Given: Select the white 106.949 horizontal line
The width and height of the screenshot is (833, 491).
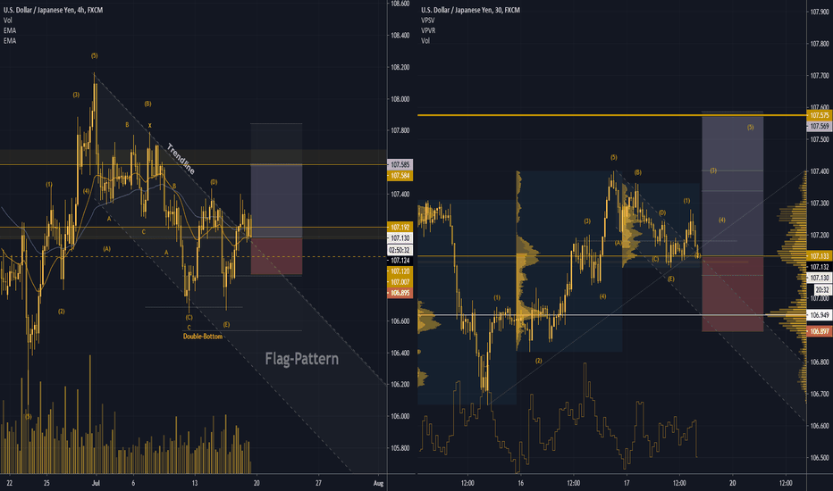Looking at the screenshot, I should coord(611,315).
